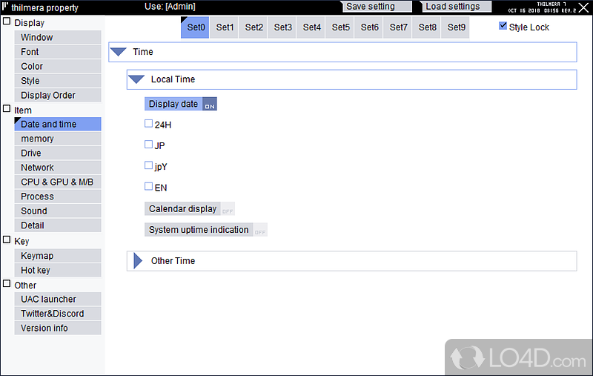Image resolution: width=593 pixels, height=376 pixels.
Task: Enable the JP date format checkbox
Action: point(149,145)
